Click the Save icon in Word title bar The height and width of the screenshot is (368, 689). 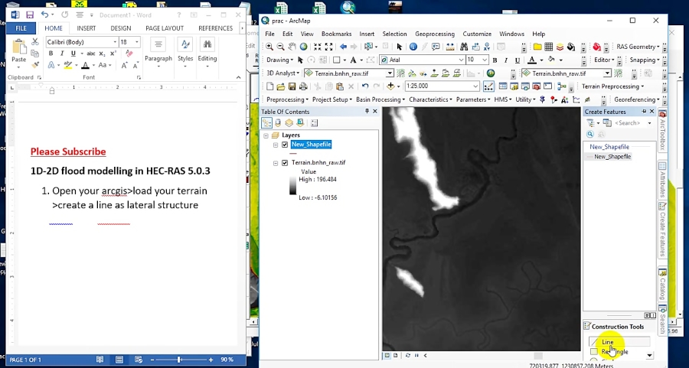29,15
